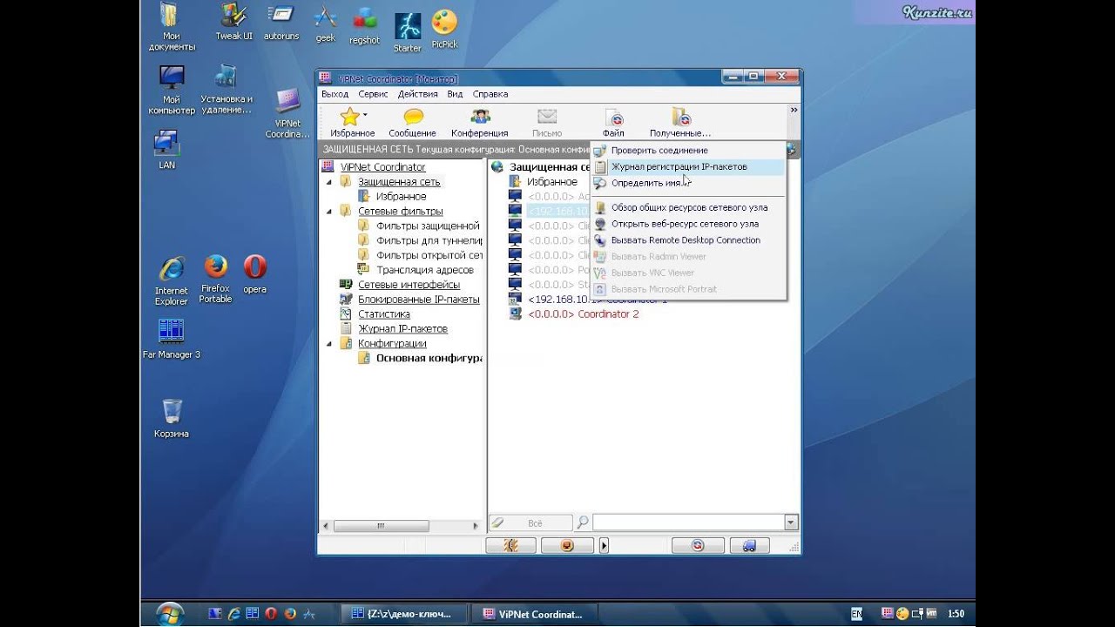Select Статистика in the tree
Image resolution: width=1115 pixels, height=627 pixels.
point(383,314)
